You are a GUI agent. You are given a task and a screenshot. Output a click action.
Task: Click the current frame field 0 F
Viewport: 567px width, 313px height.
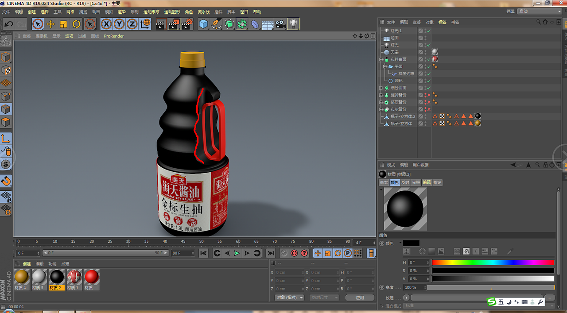coord(28,253)
